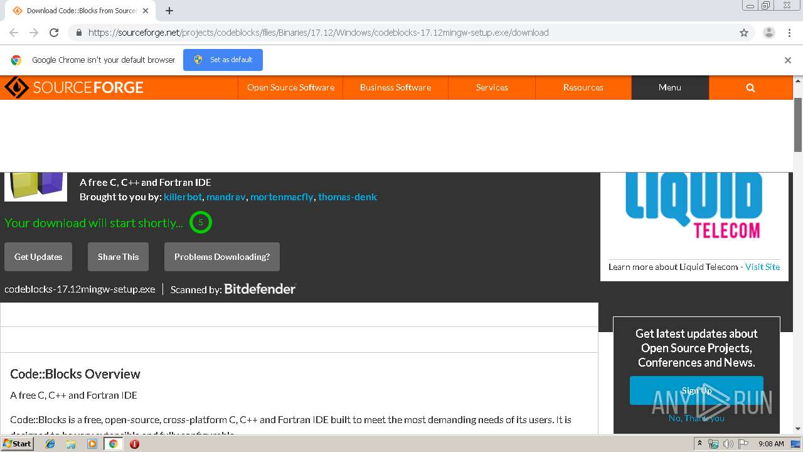Click the countdown circle showing 5
Screen dimensions: 803x452
[x=201, y=222]
